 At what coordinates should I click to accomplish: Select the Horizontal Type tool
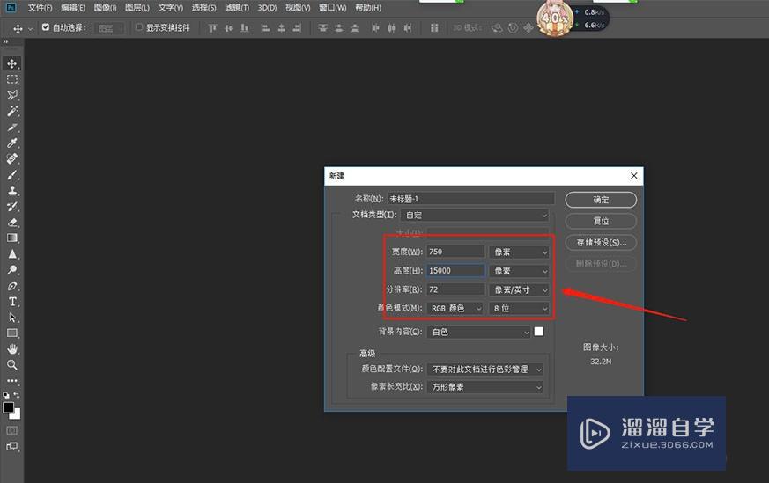click(x=12, y=302)
